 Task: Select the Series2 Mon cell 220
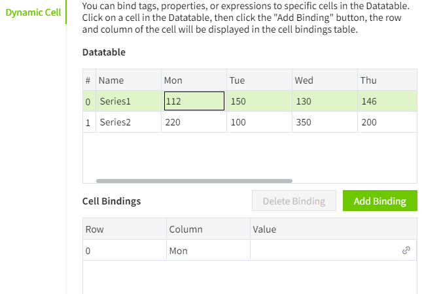pos(194,122)
